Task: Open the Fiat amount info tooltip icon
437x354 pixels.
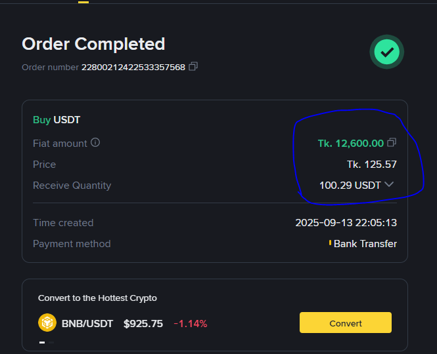Action: tap(95, 142)
